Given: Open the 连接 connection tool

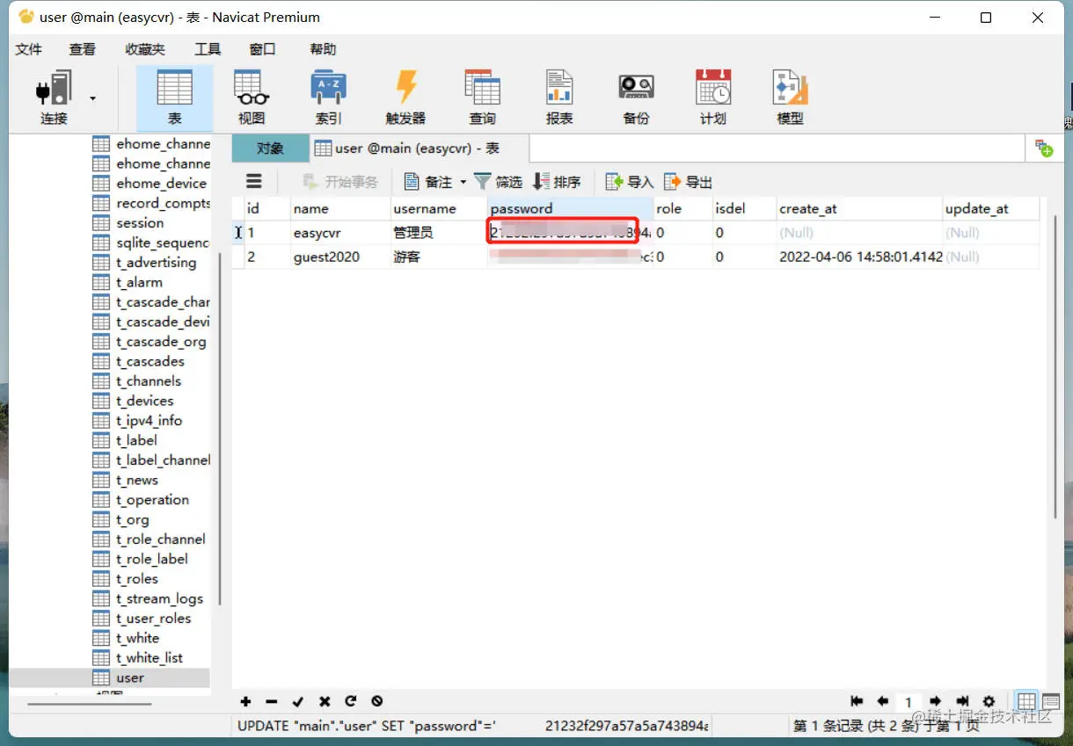Looking at the screenshot, I should [54, 97].
